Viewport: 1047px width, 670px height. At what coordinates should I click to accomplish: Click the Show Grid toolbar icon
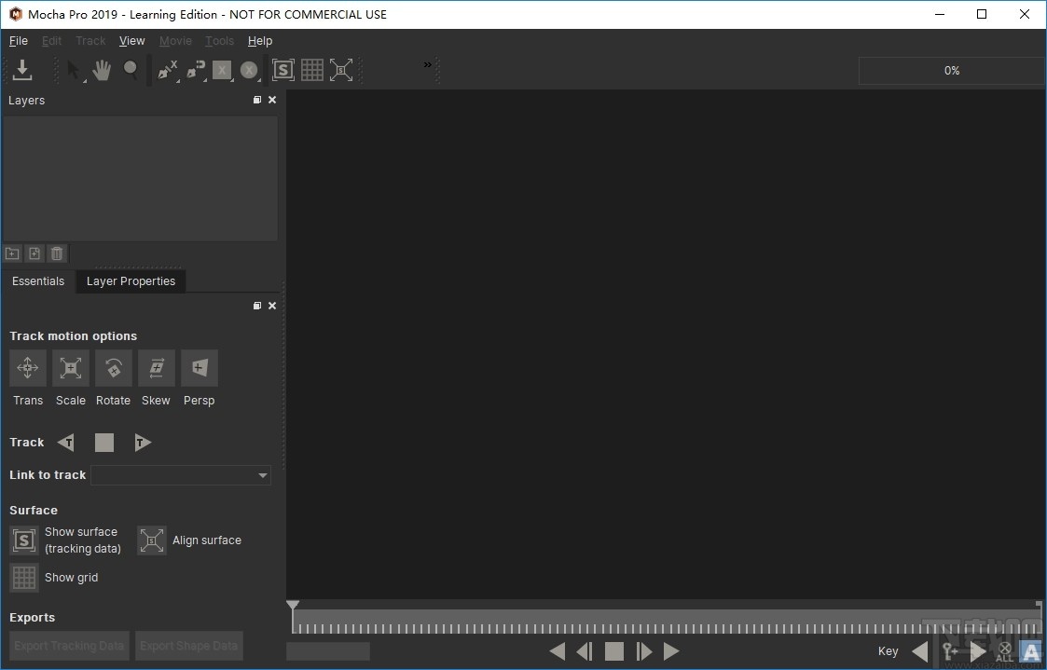(312, 69)
